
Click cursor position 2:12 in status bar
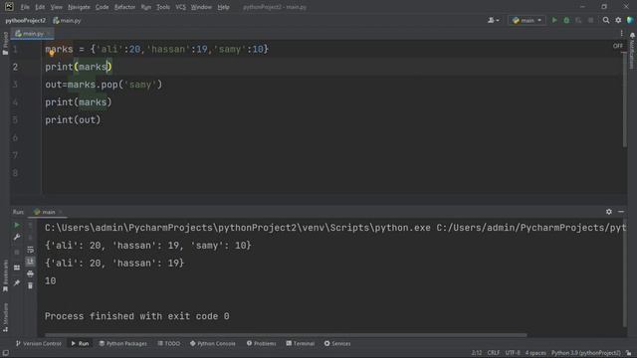click(x=477, y=353)
